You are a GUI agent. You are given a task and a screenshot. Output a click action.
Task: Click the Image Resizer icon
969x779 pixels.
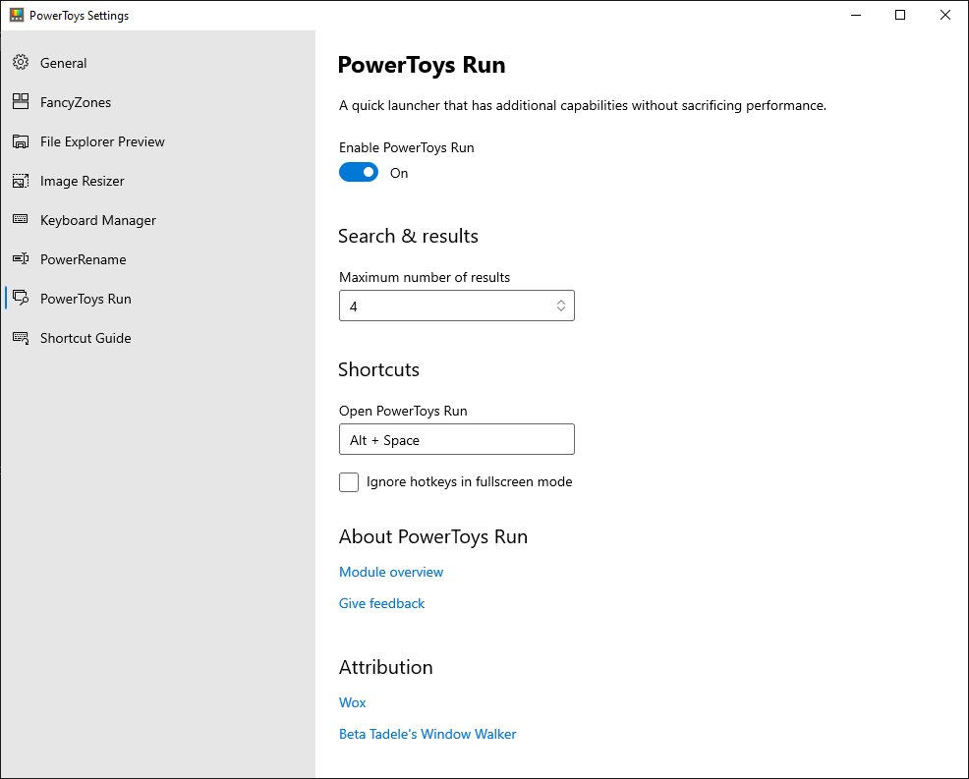tap(21, 181)
